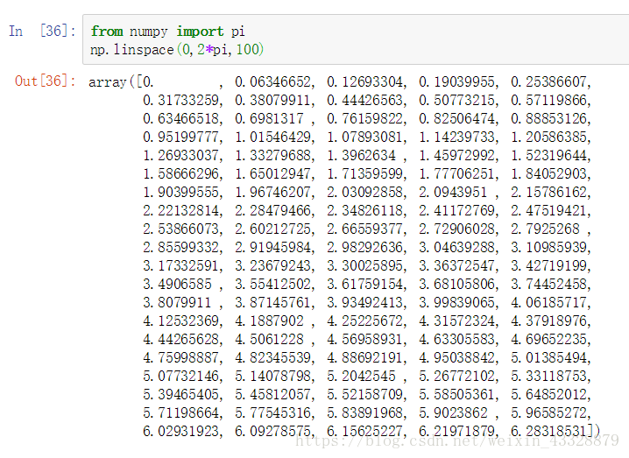Click the value 3.30025895 in output

[364, 266]
